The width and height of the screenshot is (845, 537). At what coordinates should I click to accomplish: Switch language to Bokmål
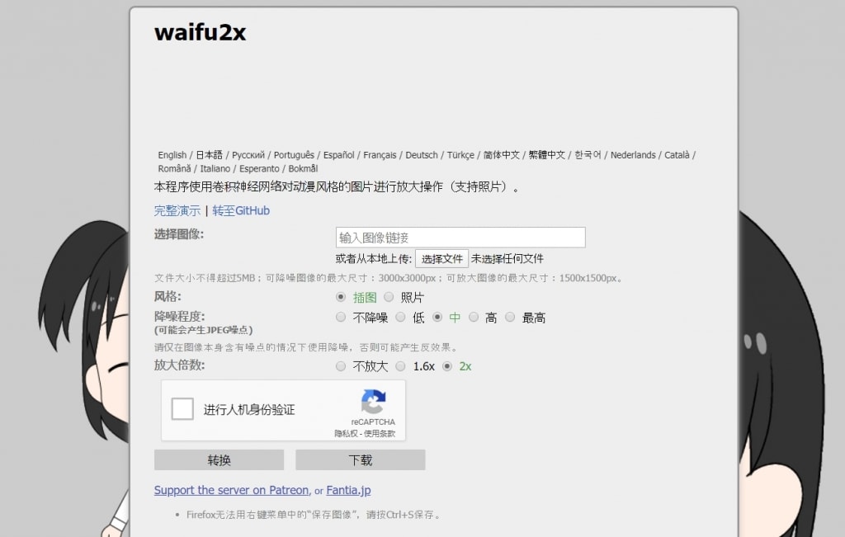click(x=303, y=168)
